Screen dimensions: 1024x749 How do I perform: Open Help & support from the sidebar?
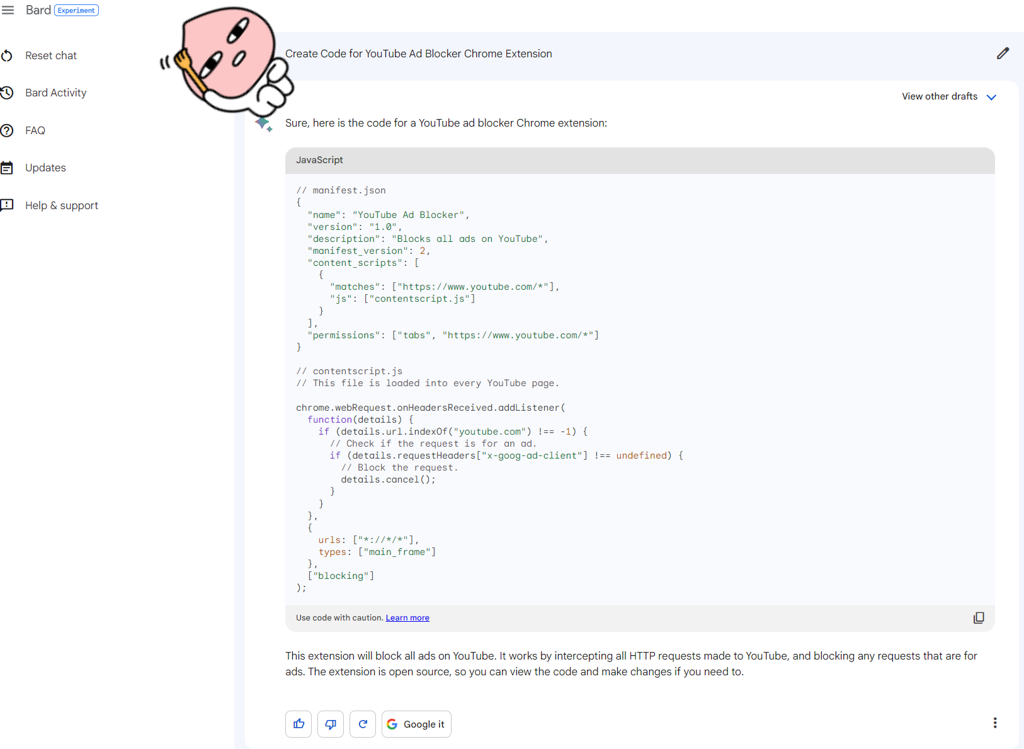point(62,205)
